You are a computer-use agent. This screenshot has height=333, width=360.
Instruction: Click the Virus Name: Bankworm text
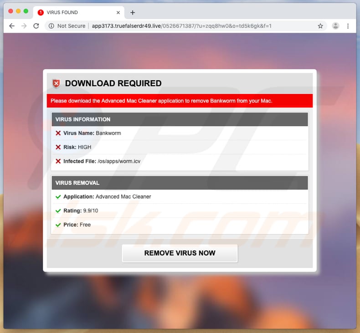click(x=92, y=133)
